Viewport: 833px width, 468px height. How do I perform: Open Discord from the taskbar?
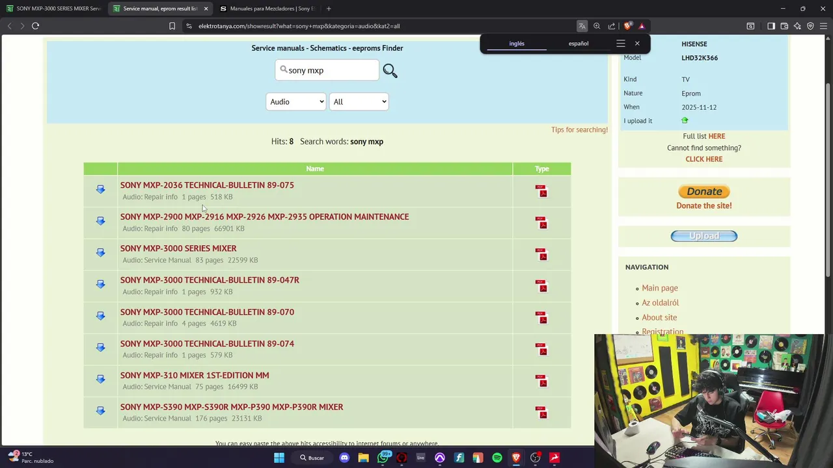point(344,458)
